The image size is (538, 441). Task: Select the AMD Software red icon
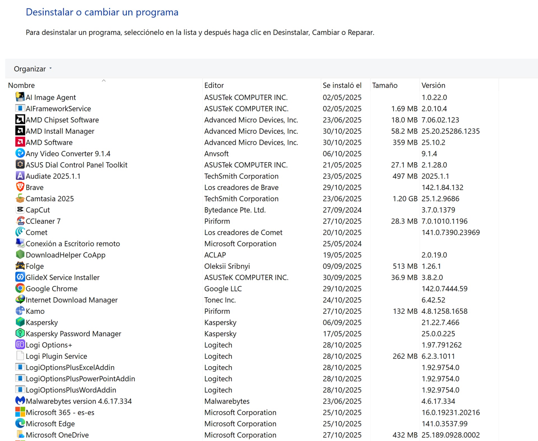pos(20,142)
